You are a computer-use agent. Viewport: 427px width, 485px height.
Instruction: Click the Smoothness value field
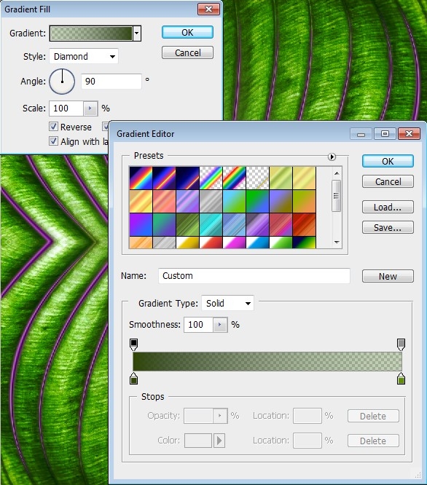click(198, 325)
